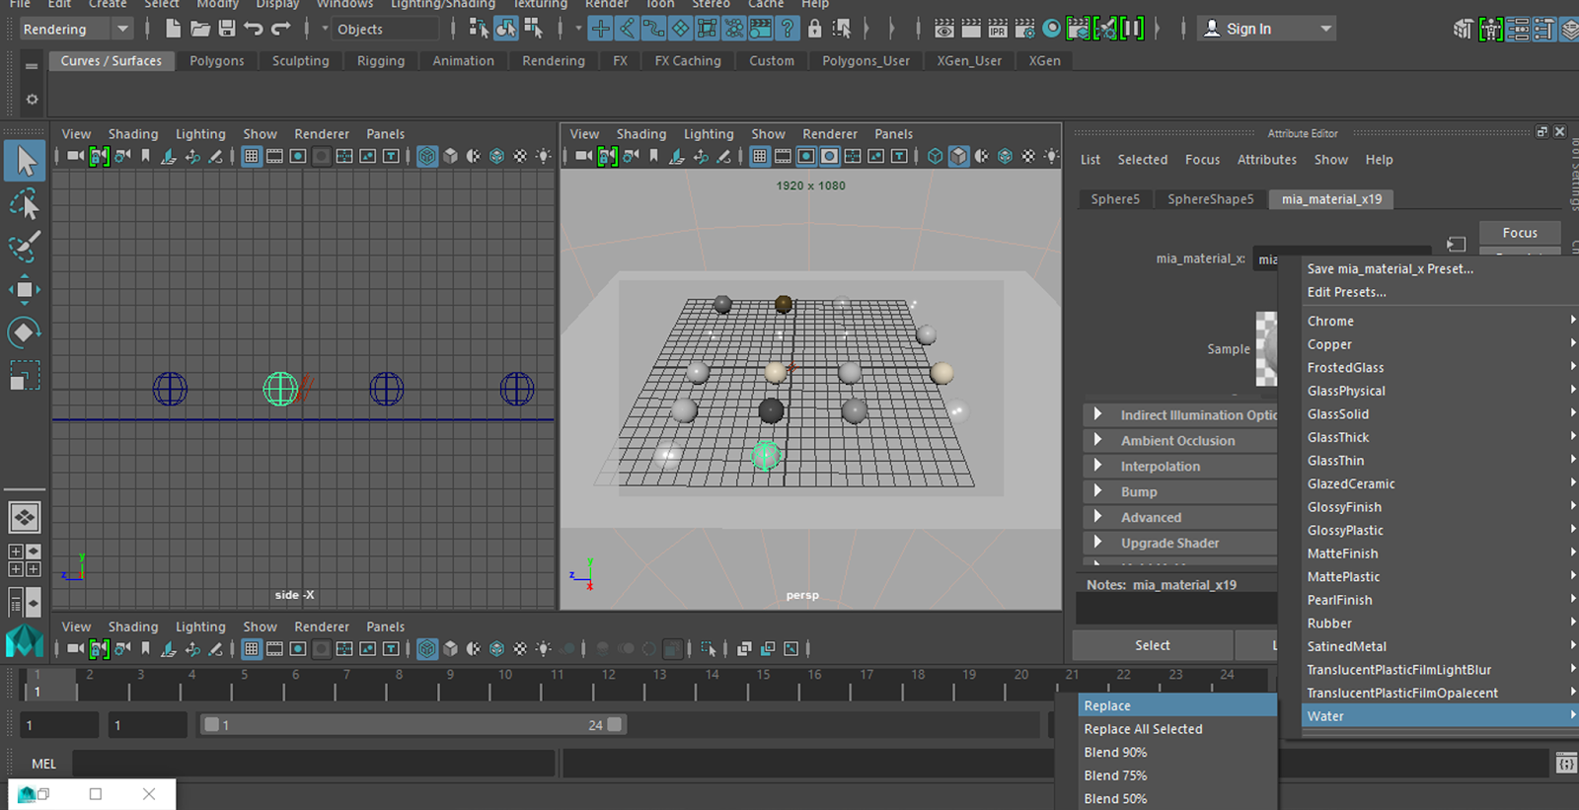This screenshot has width=1579, height=810.
Task: Switch to the Polygons shelf tab
Action: [216, 61]
